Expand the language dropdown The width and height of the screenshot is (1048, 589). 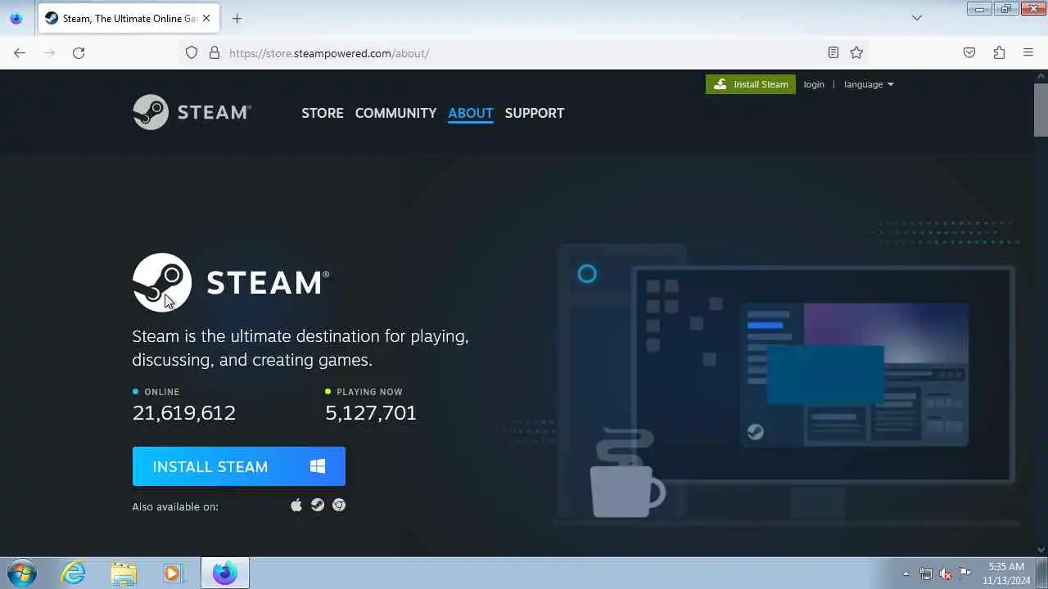pyautogui.click(x=869, y=84)
